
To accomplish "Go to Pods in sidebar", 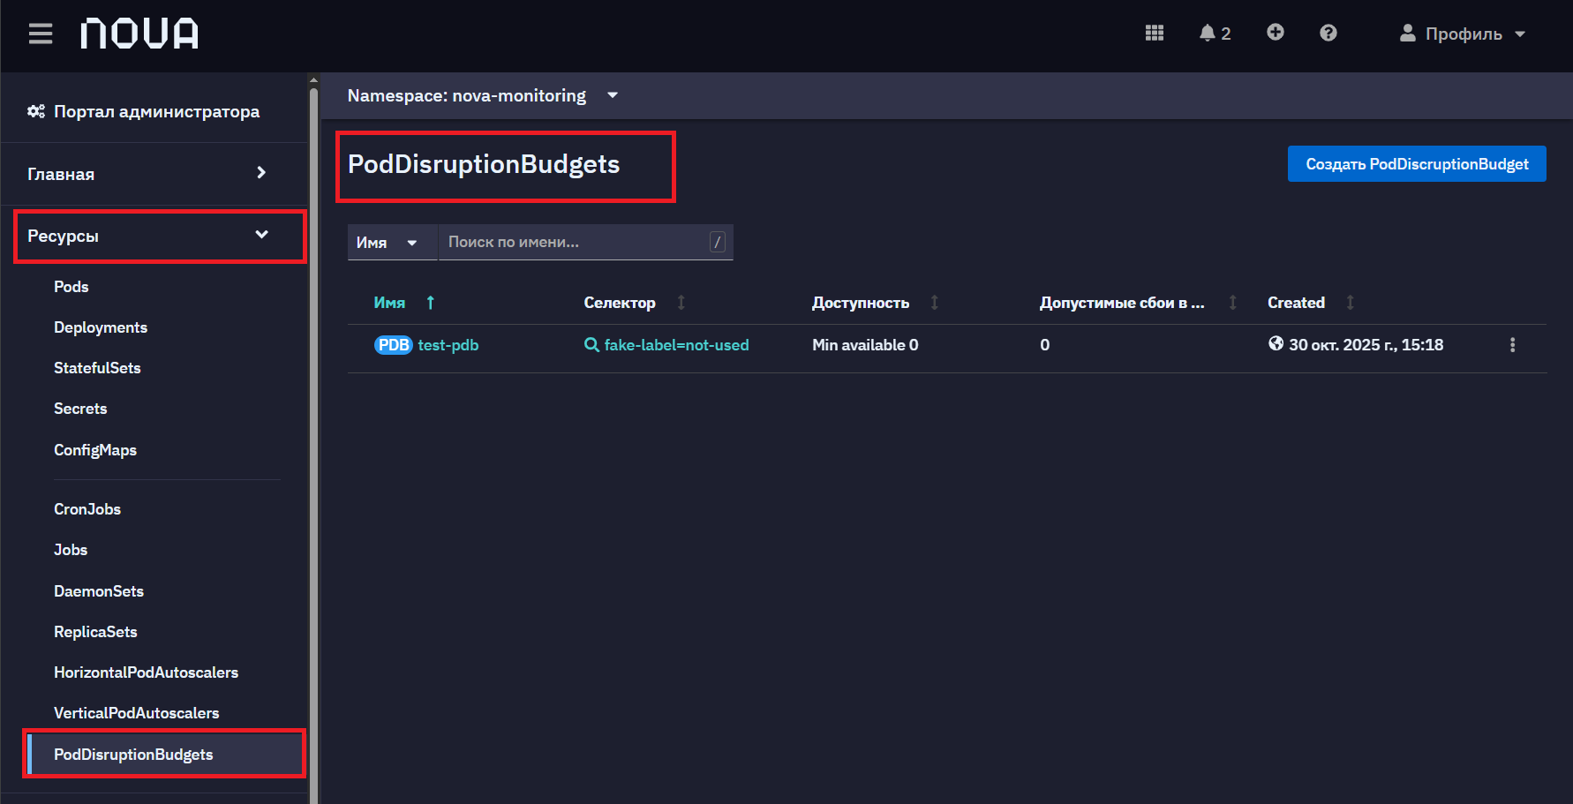I will click(x=71, y=287).
